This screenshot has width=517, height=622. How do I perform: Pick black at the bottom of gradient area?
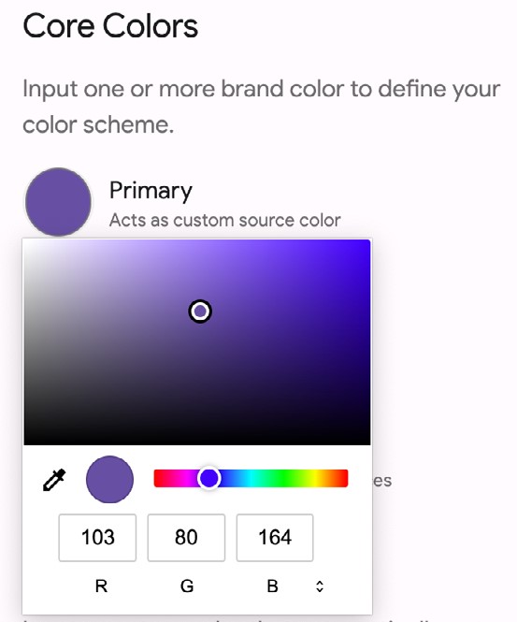197,441
